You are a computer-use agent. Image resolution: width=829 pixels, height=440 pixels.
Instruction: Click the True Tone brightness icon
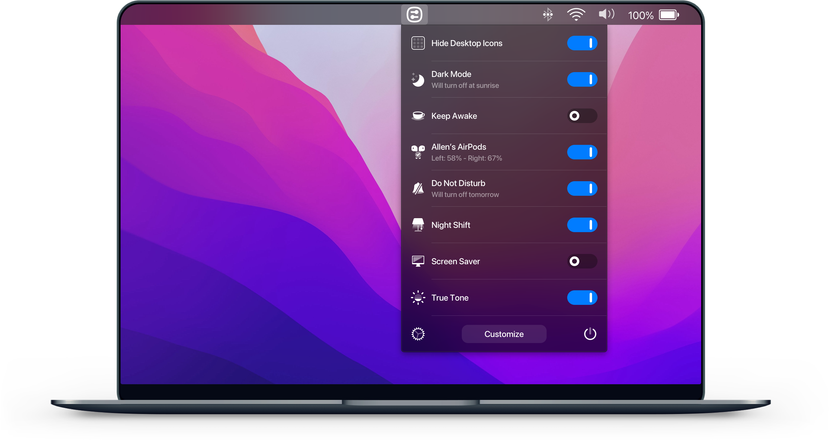[418, 297]
